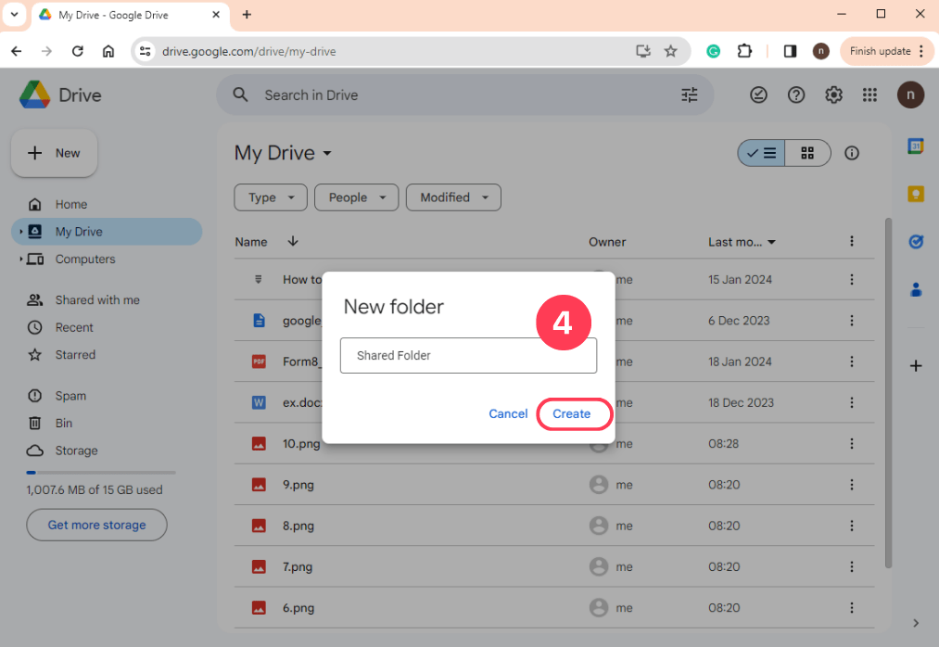Open Contacts from the side panel
Screen dimensions: 939x647
click(x=916, y=290)
